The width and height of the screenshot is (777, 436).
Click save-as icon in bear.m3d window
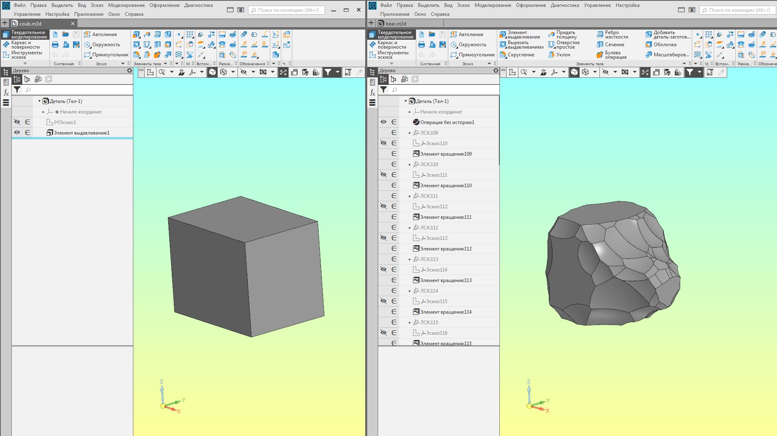pos(443,45)
